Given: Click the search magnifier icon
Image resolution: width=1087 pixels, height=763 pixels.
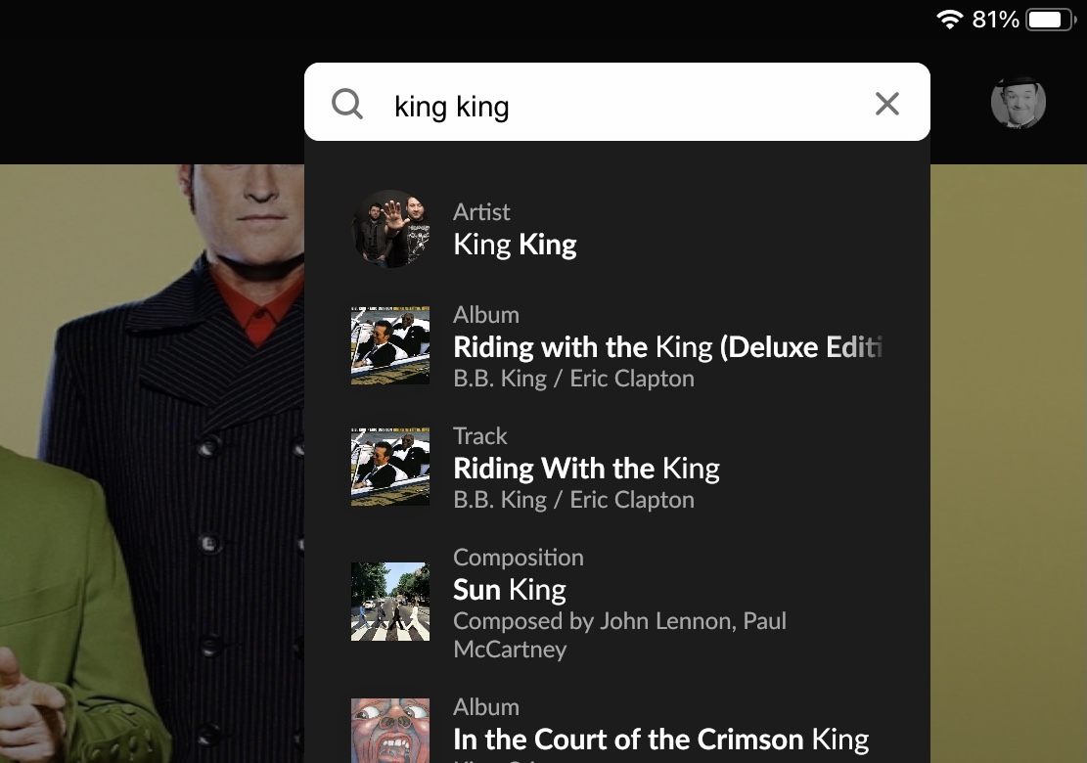Looking at the screenshot, I should click(347, 104).
